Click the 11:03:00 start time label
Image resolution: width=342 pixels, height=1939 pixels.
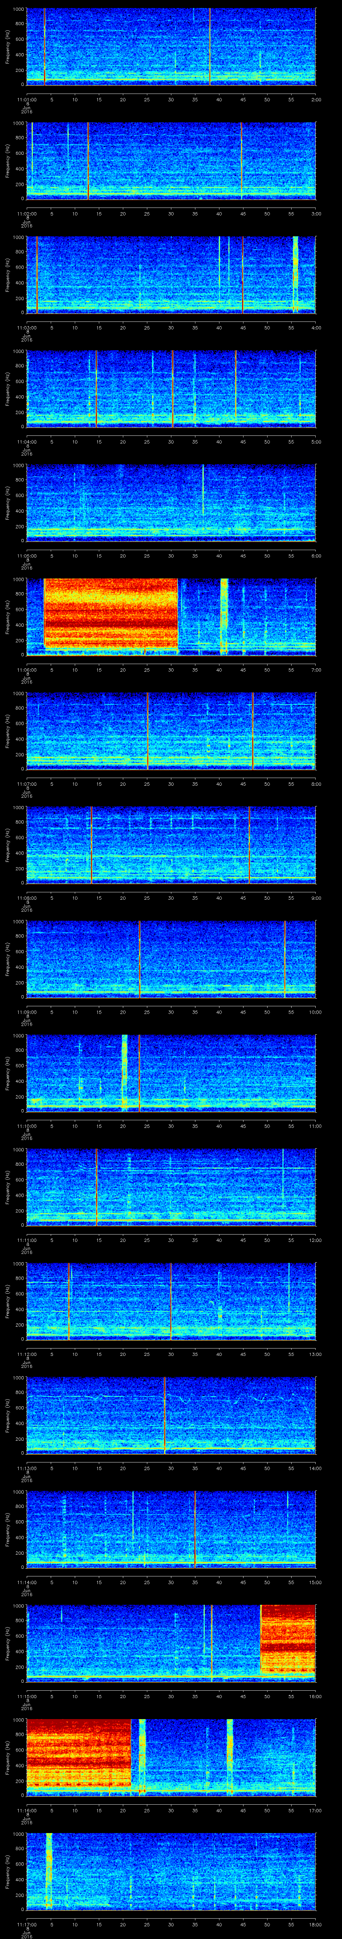(x=26, y=328)
